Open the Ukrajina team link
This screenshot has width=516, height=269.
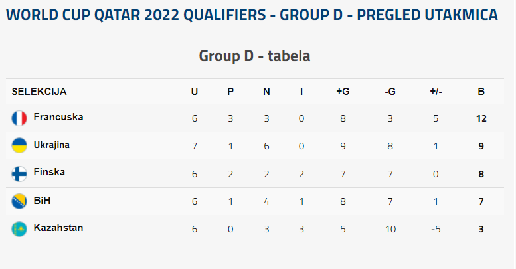[51, 145]
